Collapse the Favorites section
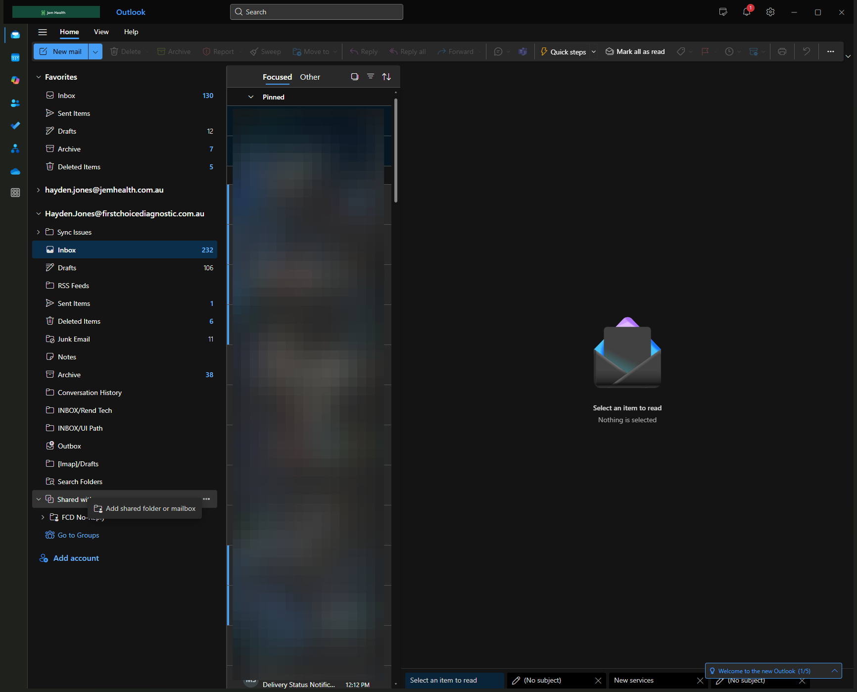This screenshot has width=857, height=692. tap(39, 77)
